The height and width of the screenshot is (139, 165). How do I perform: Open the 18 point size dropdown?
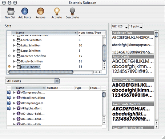[x=136, y=26]
